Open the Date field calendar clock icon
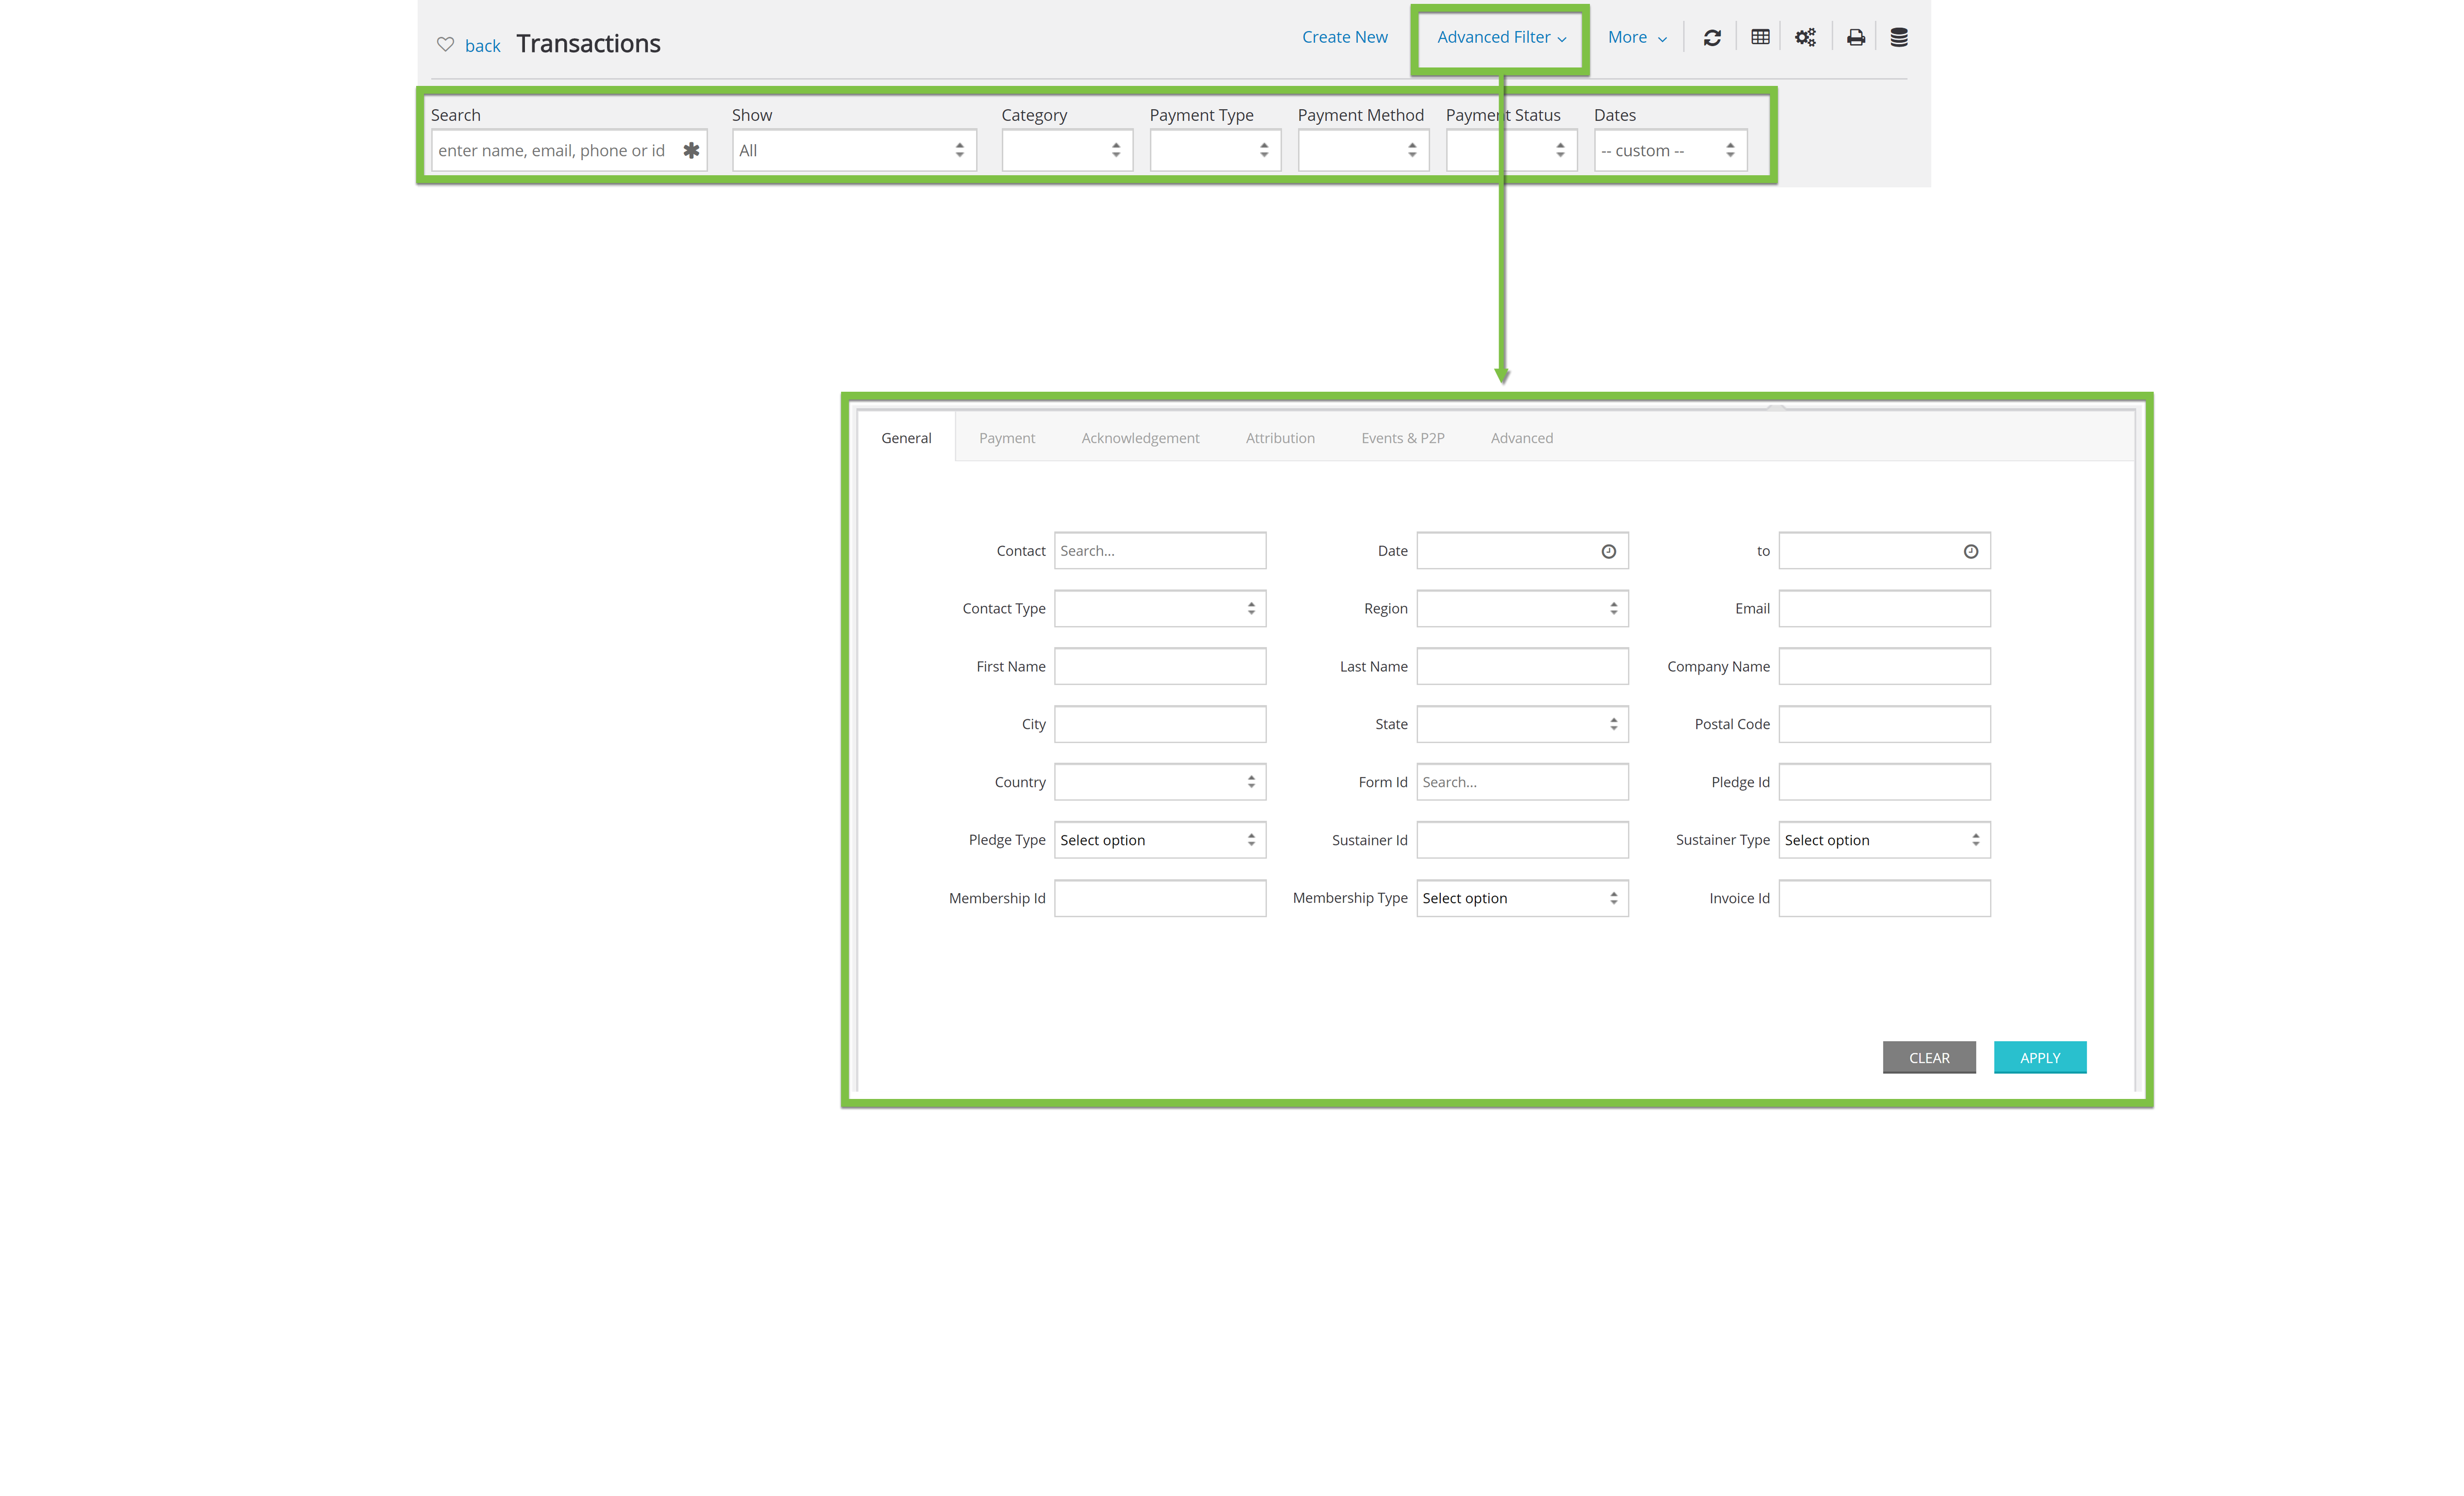Viewport: 2464px width, 1496px height. click(x=1608, y=550)
